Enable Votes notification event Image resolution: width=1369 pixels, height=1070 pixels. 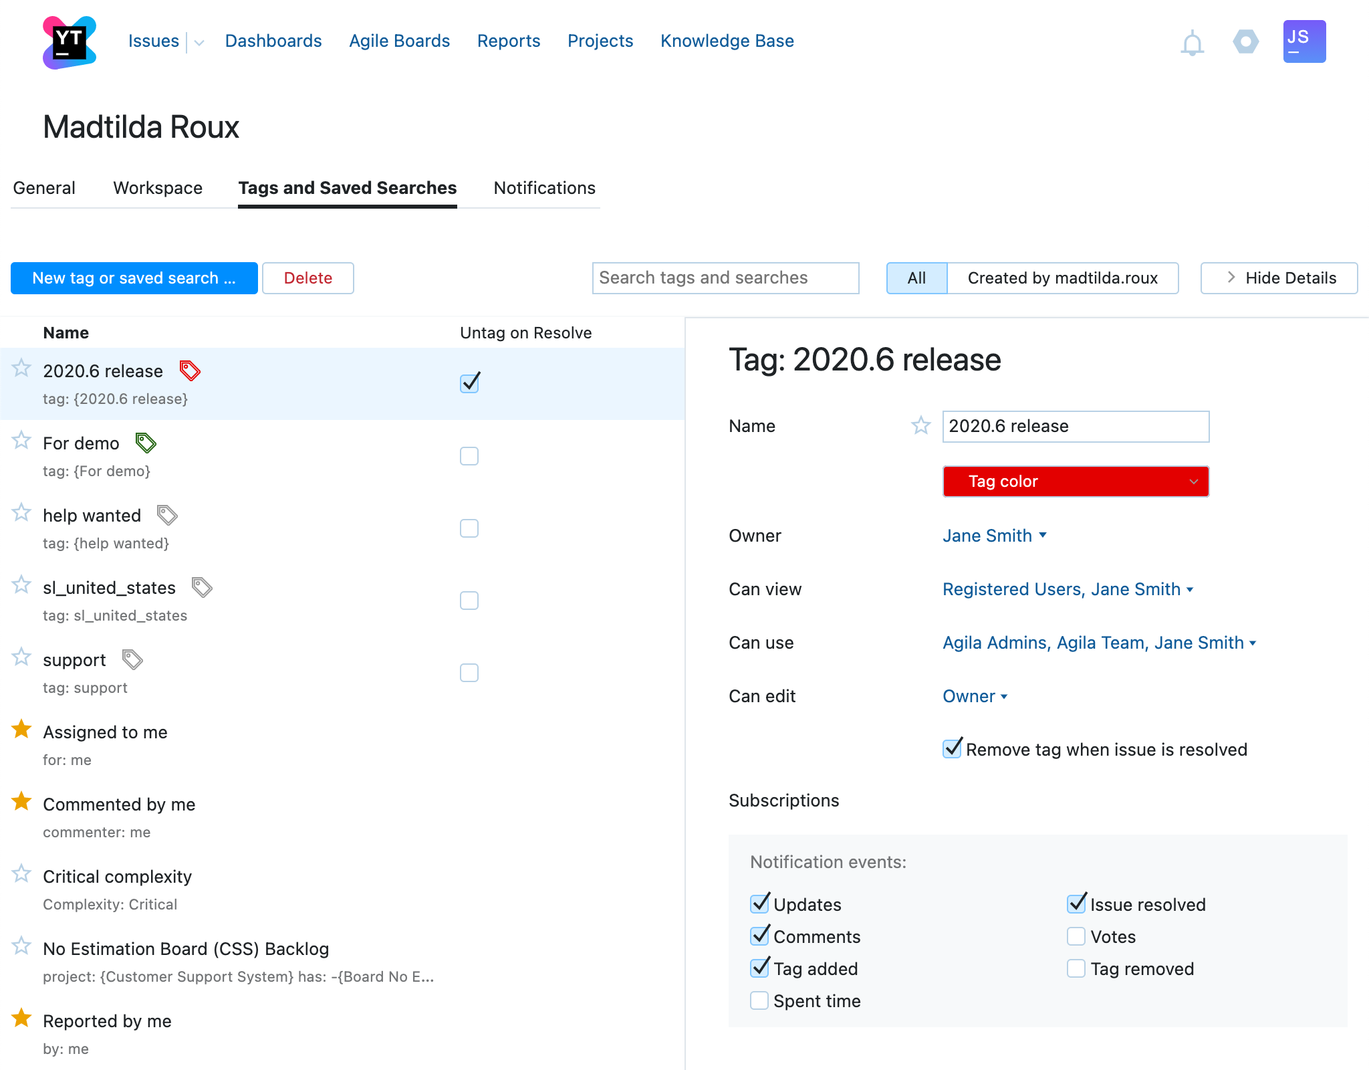(1076, 936)
